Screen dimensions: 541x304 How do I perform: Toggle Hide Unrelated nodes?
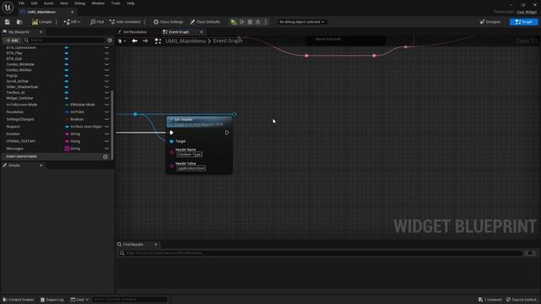[125, 22]
